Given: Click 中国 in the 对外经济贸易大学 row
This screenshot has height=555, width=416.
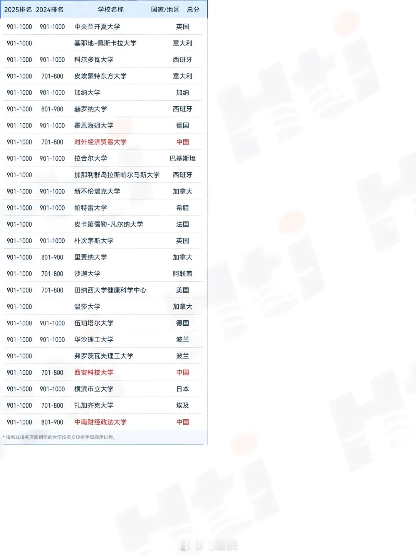Looking at the screenshot, I should tap(183, 142).
